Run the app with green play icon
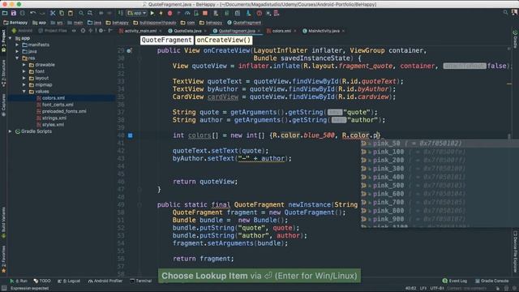Viewport: 519px width, 292px height. (152, 13)
